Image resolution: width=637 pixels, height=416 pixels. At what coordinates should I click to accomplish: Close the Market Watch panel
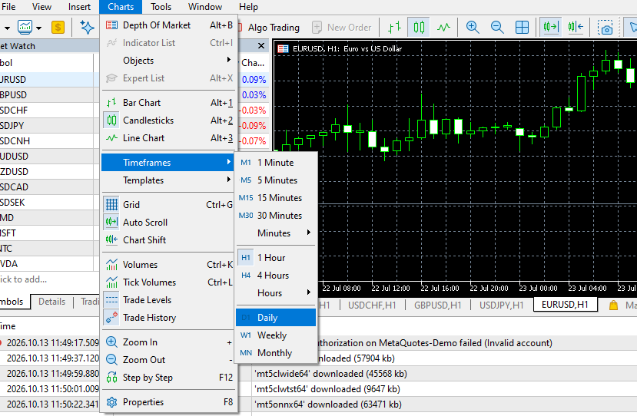click(x=261, y=46)
